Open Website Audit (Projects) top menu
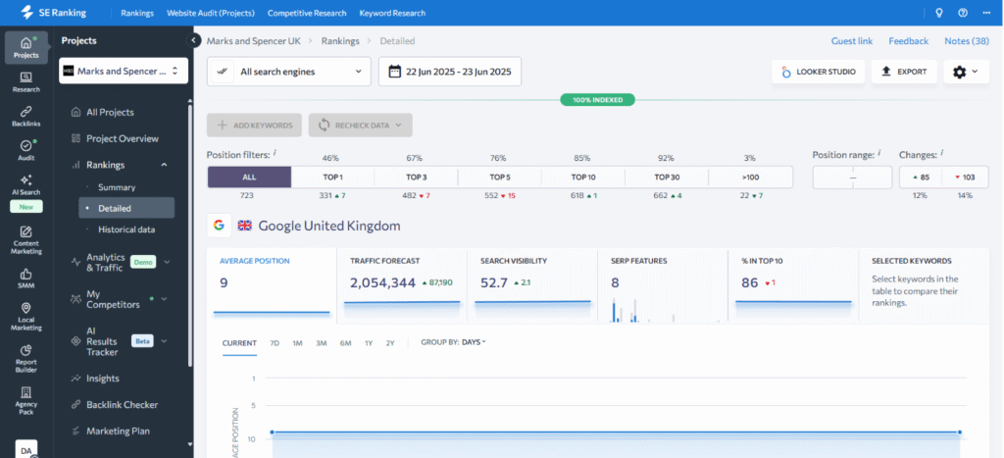The height and width of the screenshot is (458, 1004). coord(211,13)
